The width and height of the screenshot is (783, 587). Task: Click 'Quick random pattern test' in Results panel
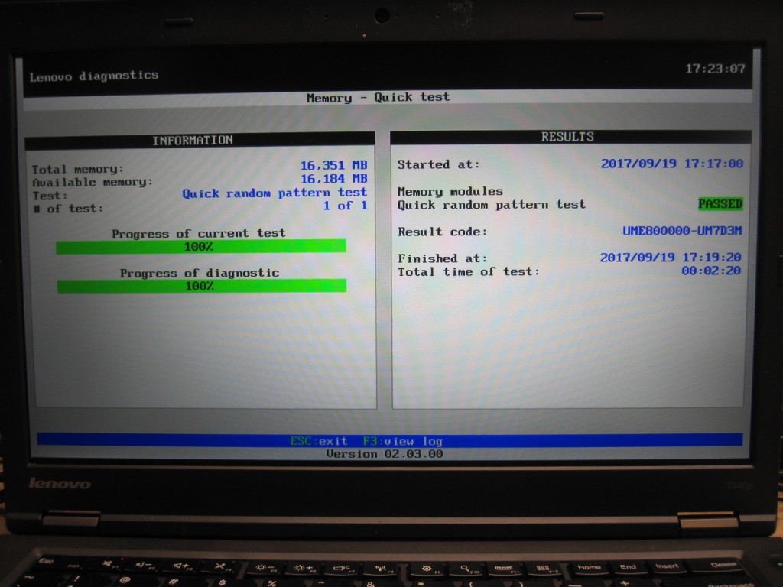coord(492,205)
